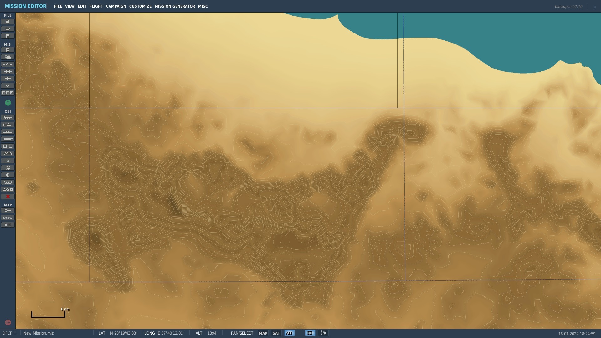This screenshot has height=338, width=601.
Task: Open the CUSTOMIZE menu
Action: (x=140, y=6)
